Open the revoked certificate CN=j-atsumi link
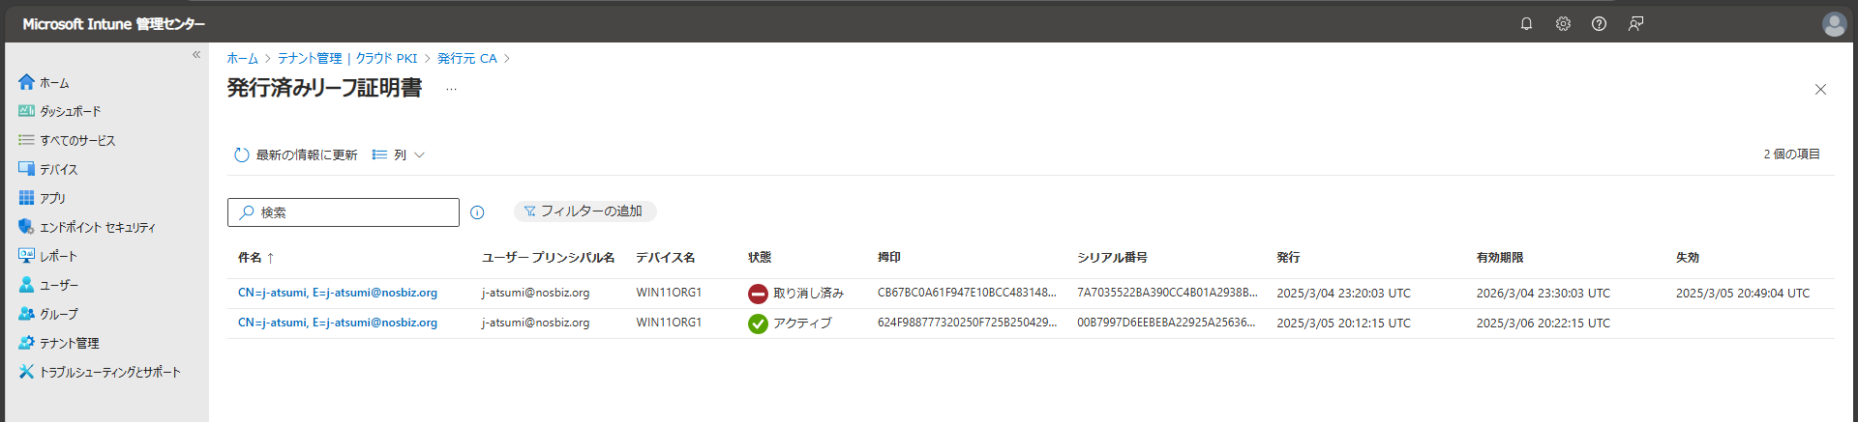Image resolution: width=1858 pixels, height=422 pixels. pos(337,293)
